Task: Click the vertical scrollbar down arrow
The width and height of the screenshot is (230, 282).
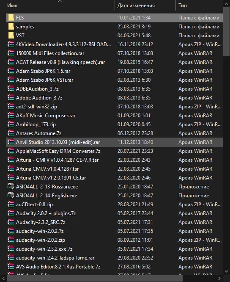Action: (x=226, y=271)
